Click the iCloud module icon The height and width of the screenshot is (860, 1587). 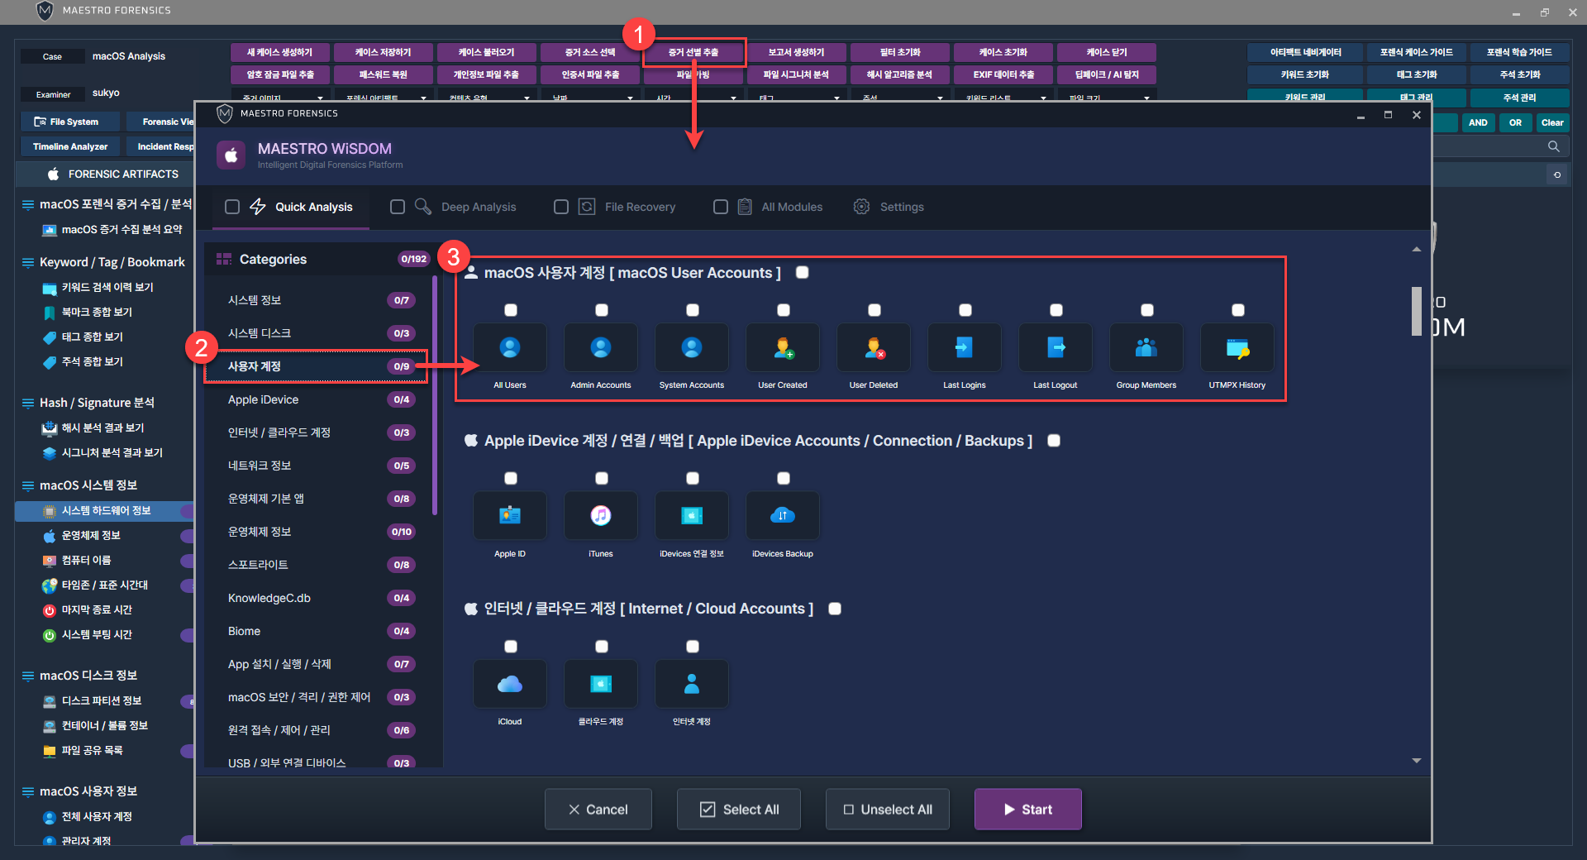[x=510, y=684]
